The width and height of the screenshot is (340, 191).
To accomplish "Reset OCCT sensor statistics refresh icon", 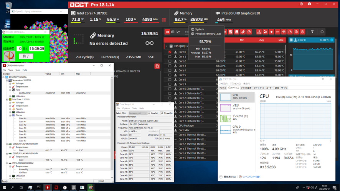I will click(322, 32).
